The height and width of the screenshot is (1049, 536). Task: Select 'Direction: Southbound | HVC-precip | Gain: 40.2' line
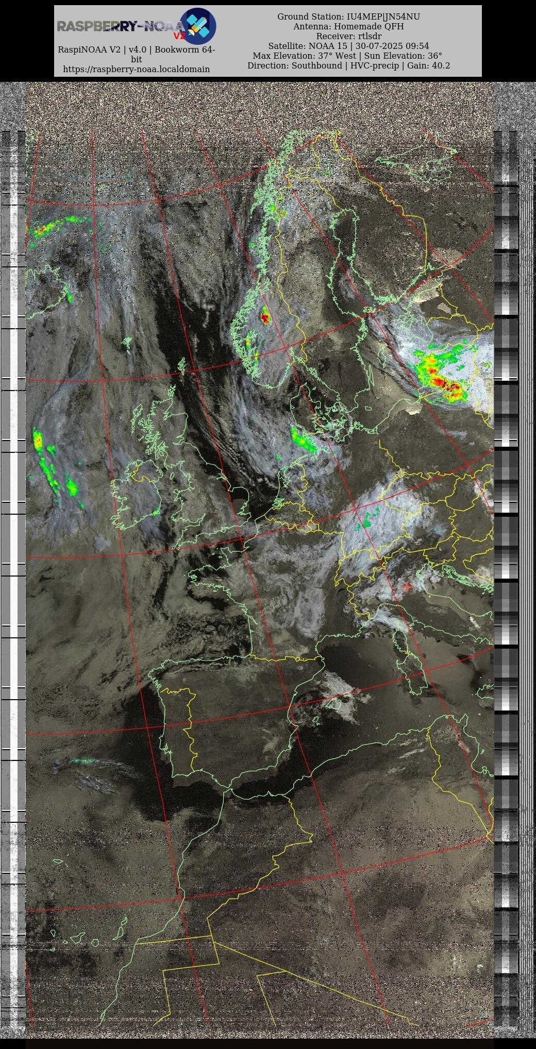tap(348, 66)
